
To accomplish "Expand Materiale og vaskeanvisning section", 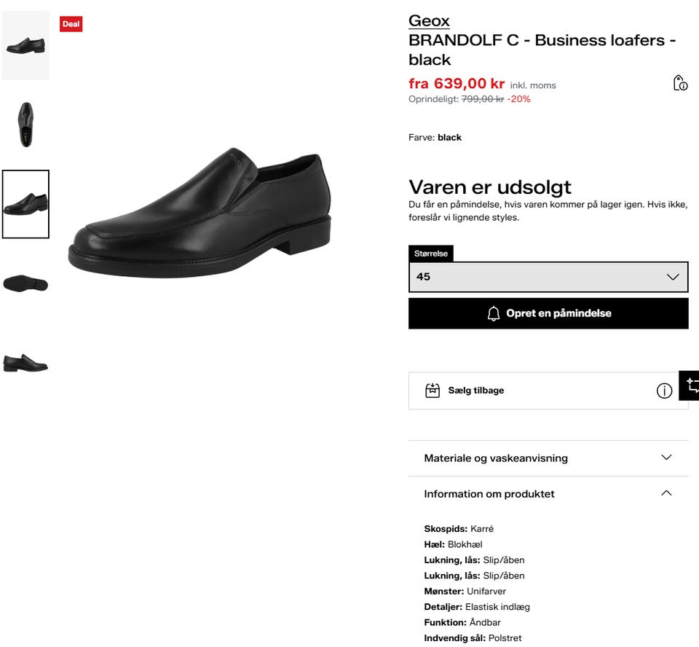I will point(548,458).
